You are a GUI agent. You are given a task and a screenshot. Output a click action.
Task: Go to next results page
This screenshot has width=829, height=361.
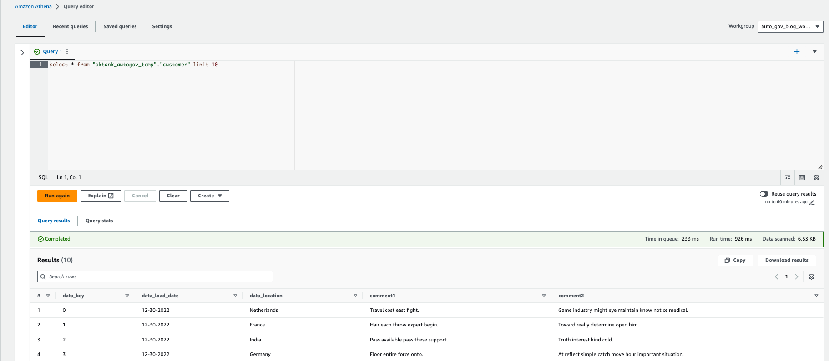click(x=796, y=276)
